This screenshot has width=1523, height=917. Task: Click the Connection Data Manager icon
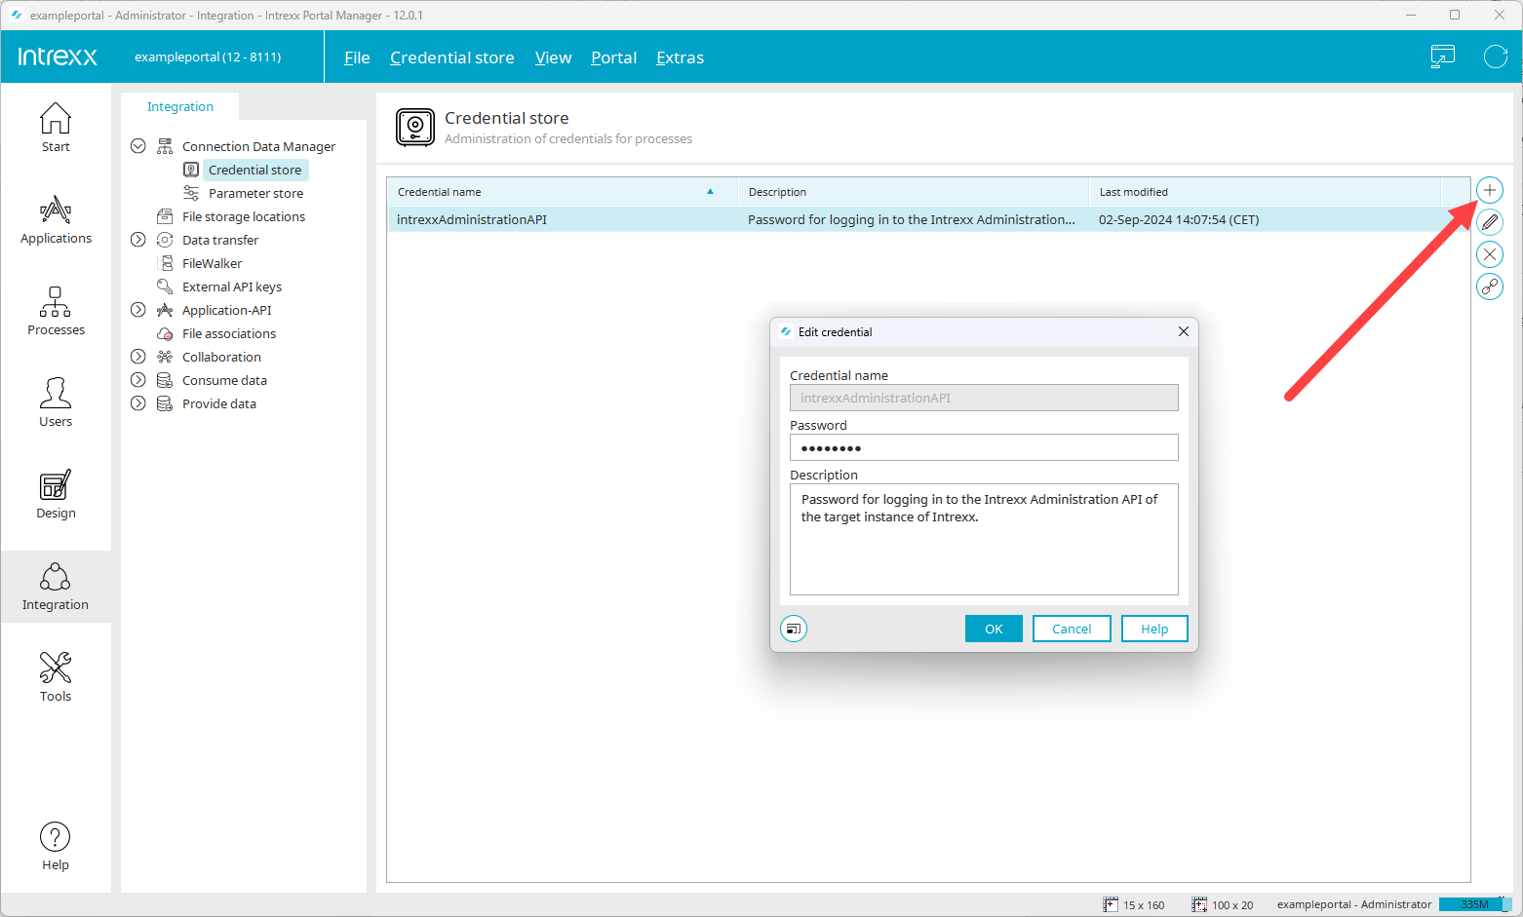pos(165,146)
